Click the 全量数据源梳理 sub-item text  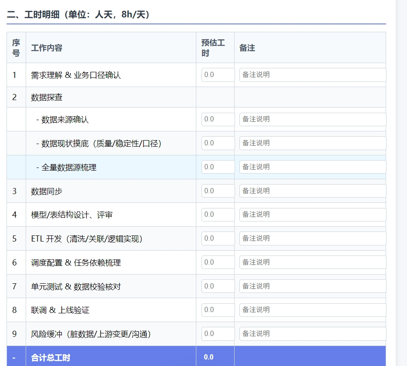69,168
